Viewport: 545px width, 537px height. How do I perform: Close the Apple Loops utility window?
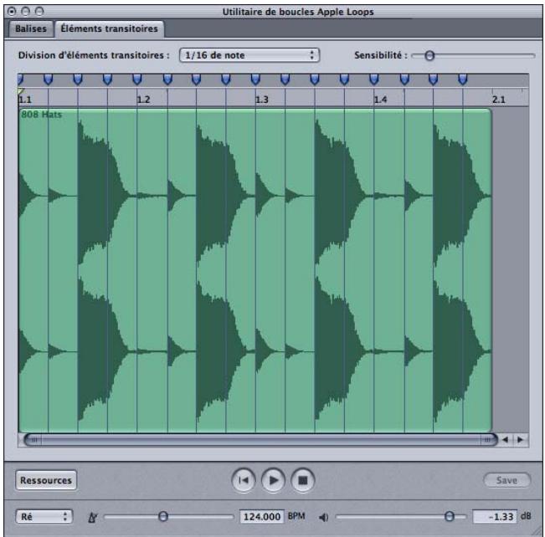pyautogui.click(x=12, y=12)
